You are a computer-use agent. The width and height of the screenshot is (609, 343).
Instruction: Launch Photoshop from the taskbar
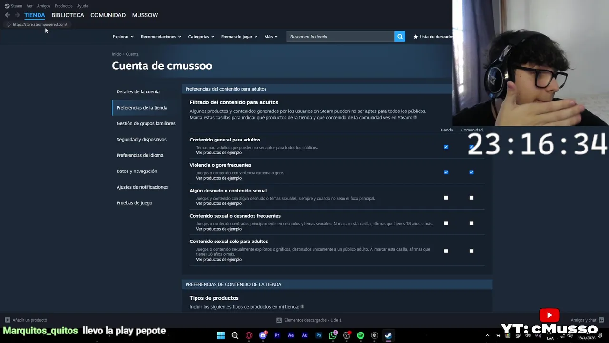tap(319, 335)
